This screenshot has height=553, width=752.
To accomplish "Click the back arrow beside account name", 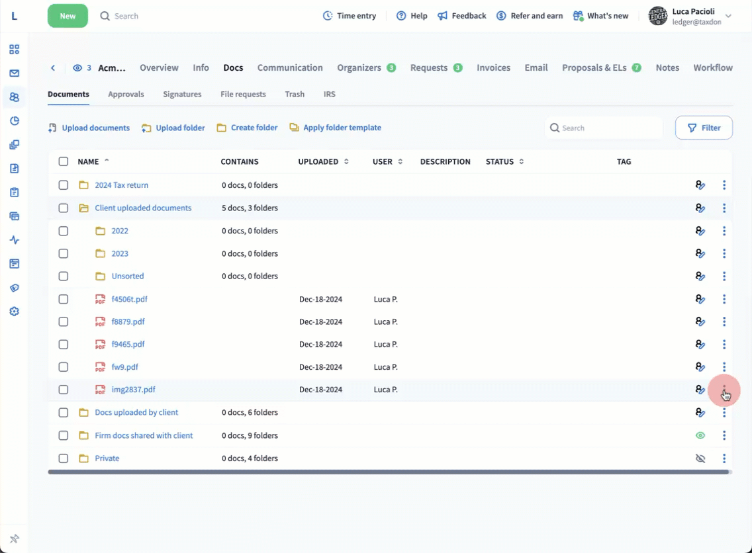I will pos(53,68).
